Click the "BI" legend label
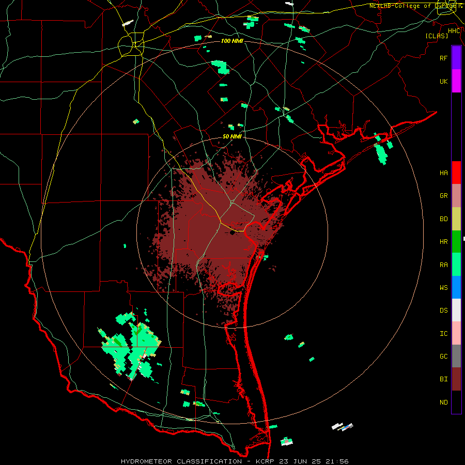 [443, 379]
